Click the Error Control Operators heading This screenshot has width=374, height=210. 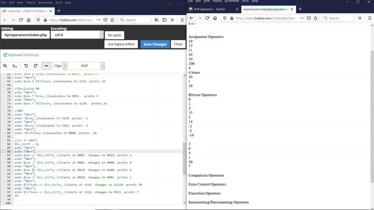(x=207, y=184)
